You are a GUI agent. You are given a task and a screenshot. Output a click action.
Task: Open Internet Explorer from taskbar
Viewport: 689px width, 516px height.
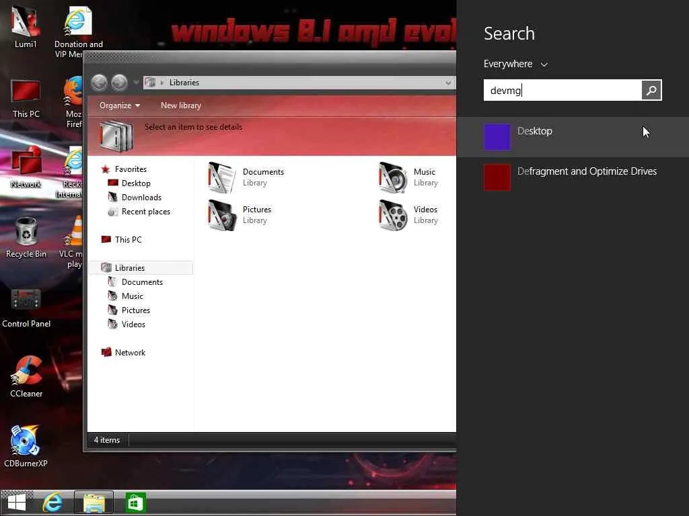point(52,503)
